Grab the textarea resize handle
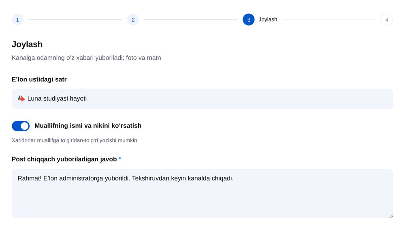The image size is (405, 230). click(391, 216)
